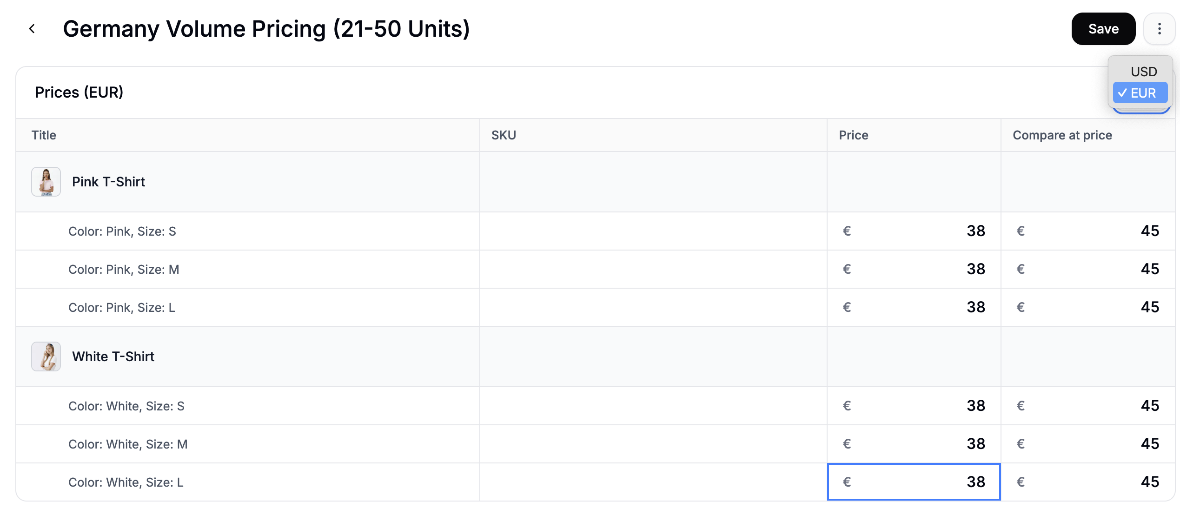This screenshot has height=515, width=1180.
Task: Click the White T-Shirt product name
Action: pyautogui.click(x=113, y=357)
